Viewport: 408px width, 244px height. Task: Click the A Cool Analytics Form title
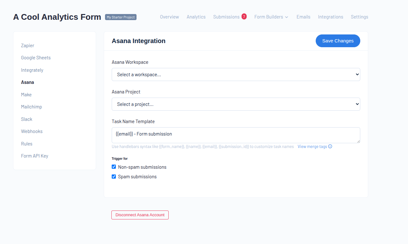pyautogui.click(x=57, y=17)
